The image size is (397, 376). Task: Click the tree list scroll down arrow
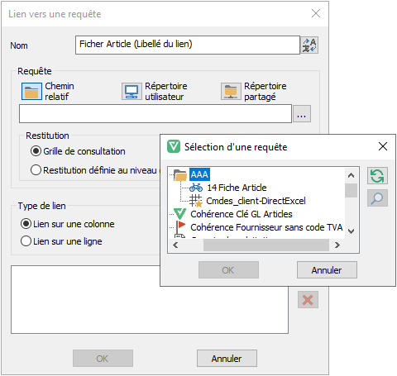[x=351, y=231]
